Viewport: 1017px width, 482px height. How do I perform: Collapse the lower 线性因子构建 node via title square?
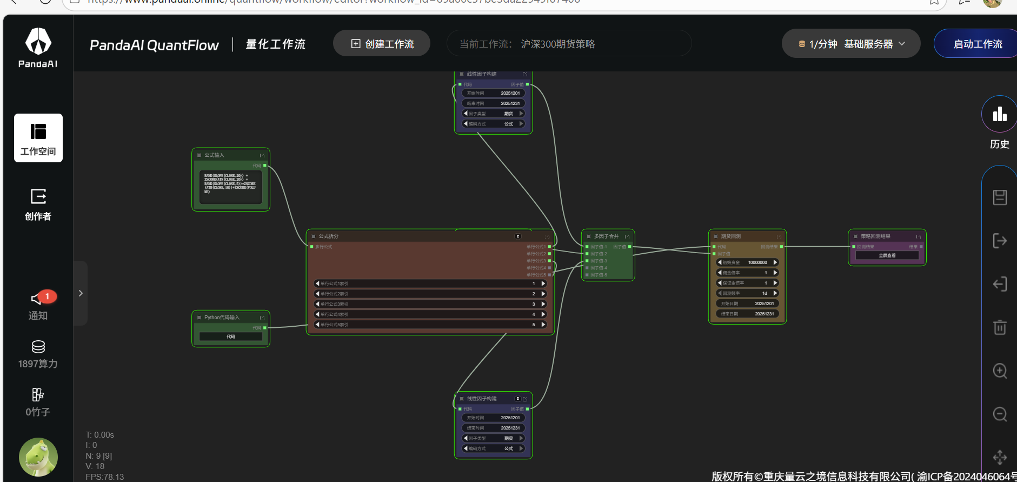pos(462,399)
